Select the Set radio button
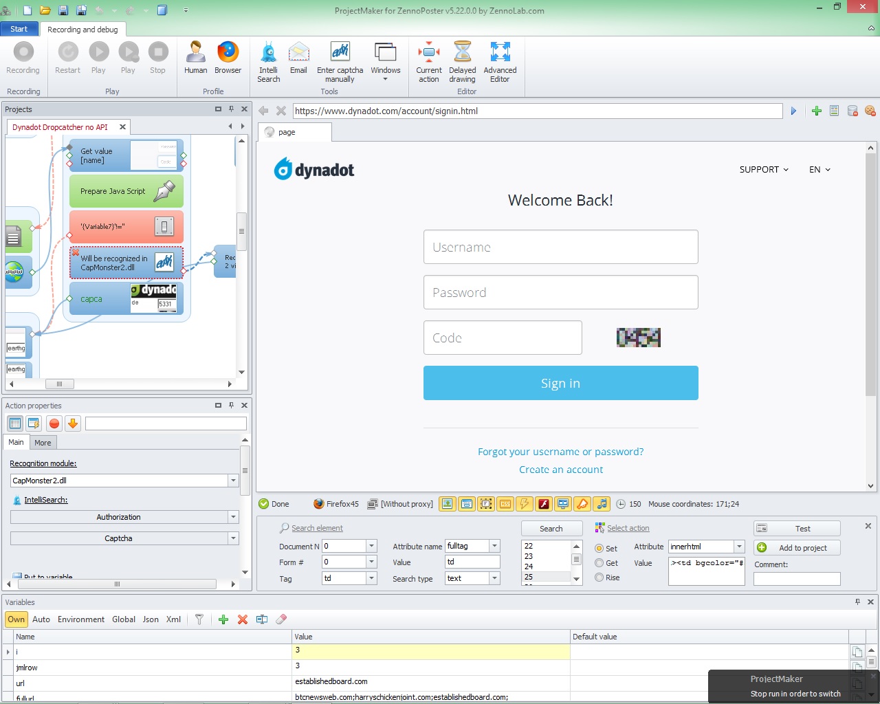The height and width of the screenshot is (704, 880). (x=599, y=549)
